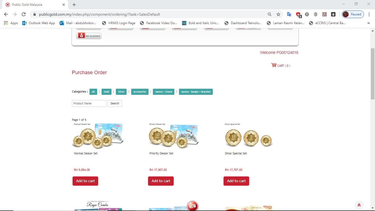Image resolution: width=375 pixels, height=211 pixels.
Task: Filter products by Silver category
Action: click(121, 92)
